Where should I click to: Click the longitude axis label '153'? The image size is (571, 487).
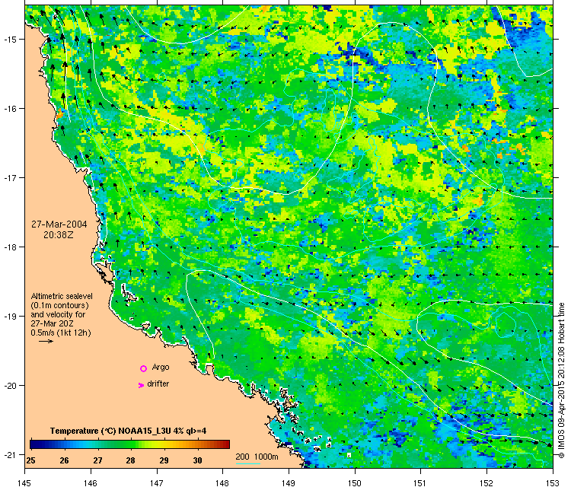coord(553,483)
